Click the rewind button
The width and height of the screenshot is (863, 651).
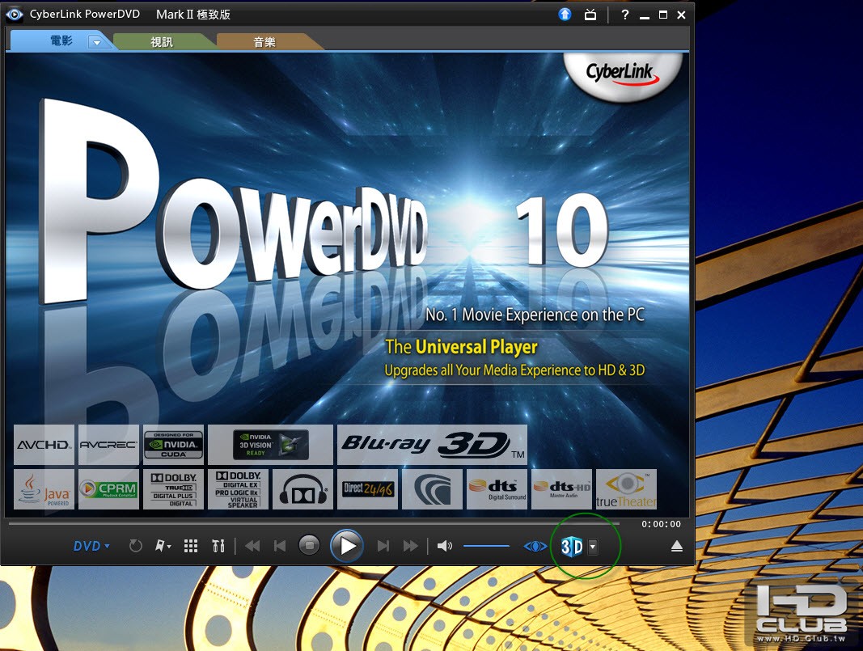tap(252, 546)
